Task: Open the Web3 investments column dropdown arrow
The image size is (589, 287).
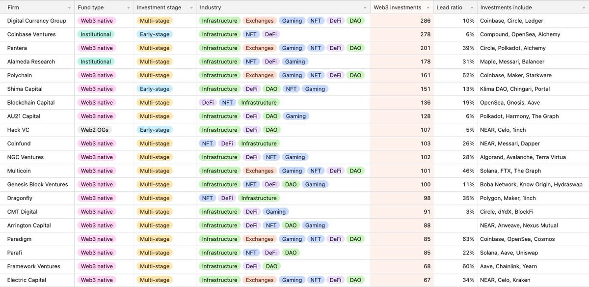Action: pos(429,8)
